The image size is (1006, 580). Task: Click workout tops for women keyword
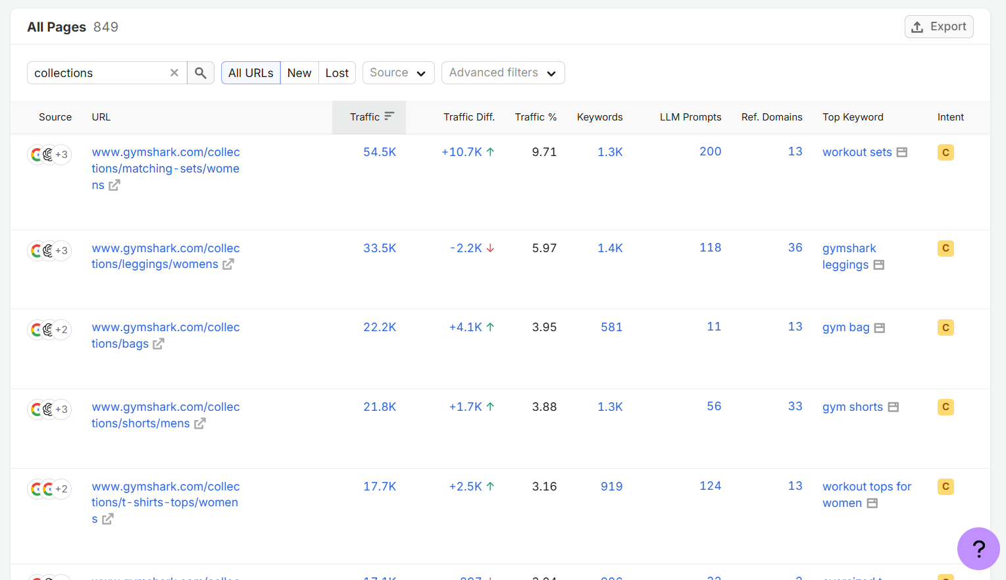click(x=867, y=494)
